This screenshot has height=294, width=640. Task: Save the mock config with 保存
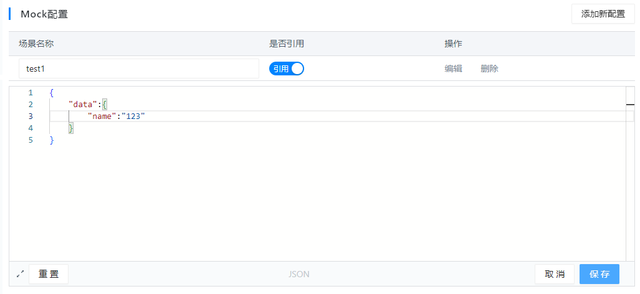click(599, 274)
